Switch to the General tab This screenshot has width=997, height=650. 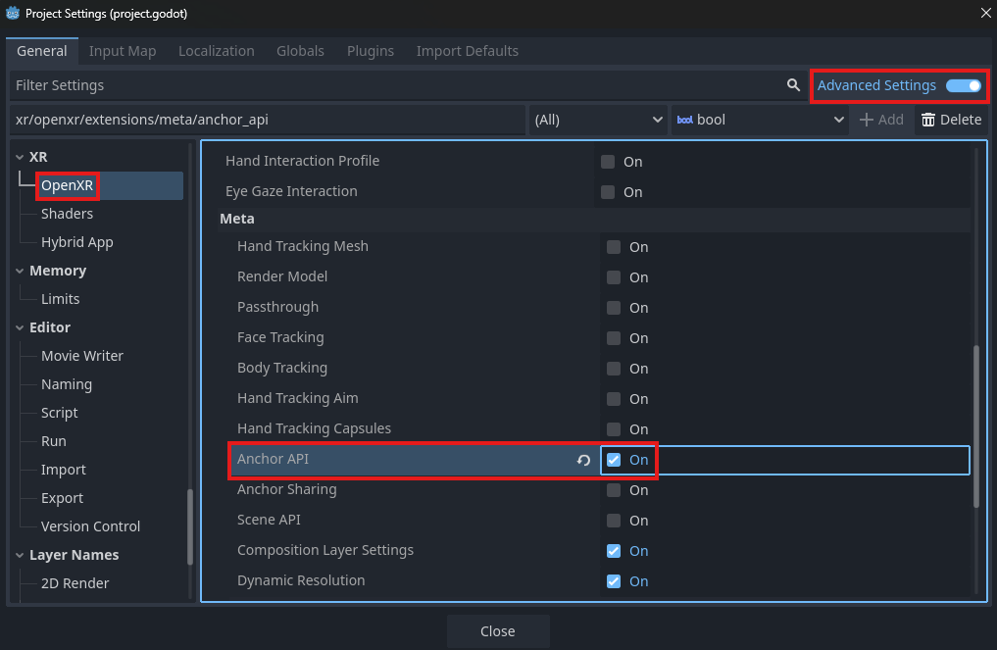42,51
